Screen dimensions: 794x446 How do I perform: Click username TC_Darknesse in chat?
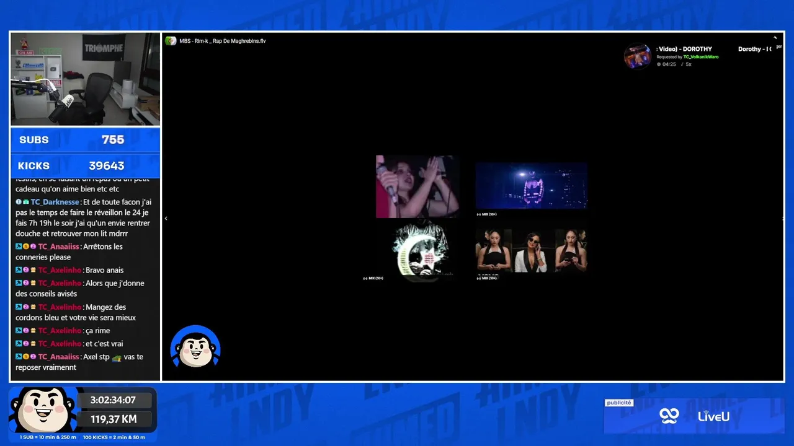pos(55,202)
